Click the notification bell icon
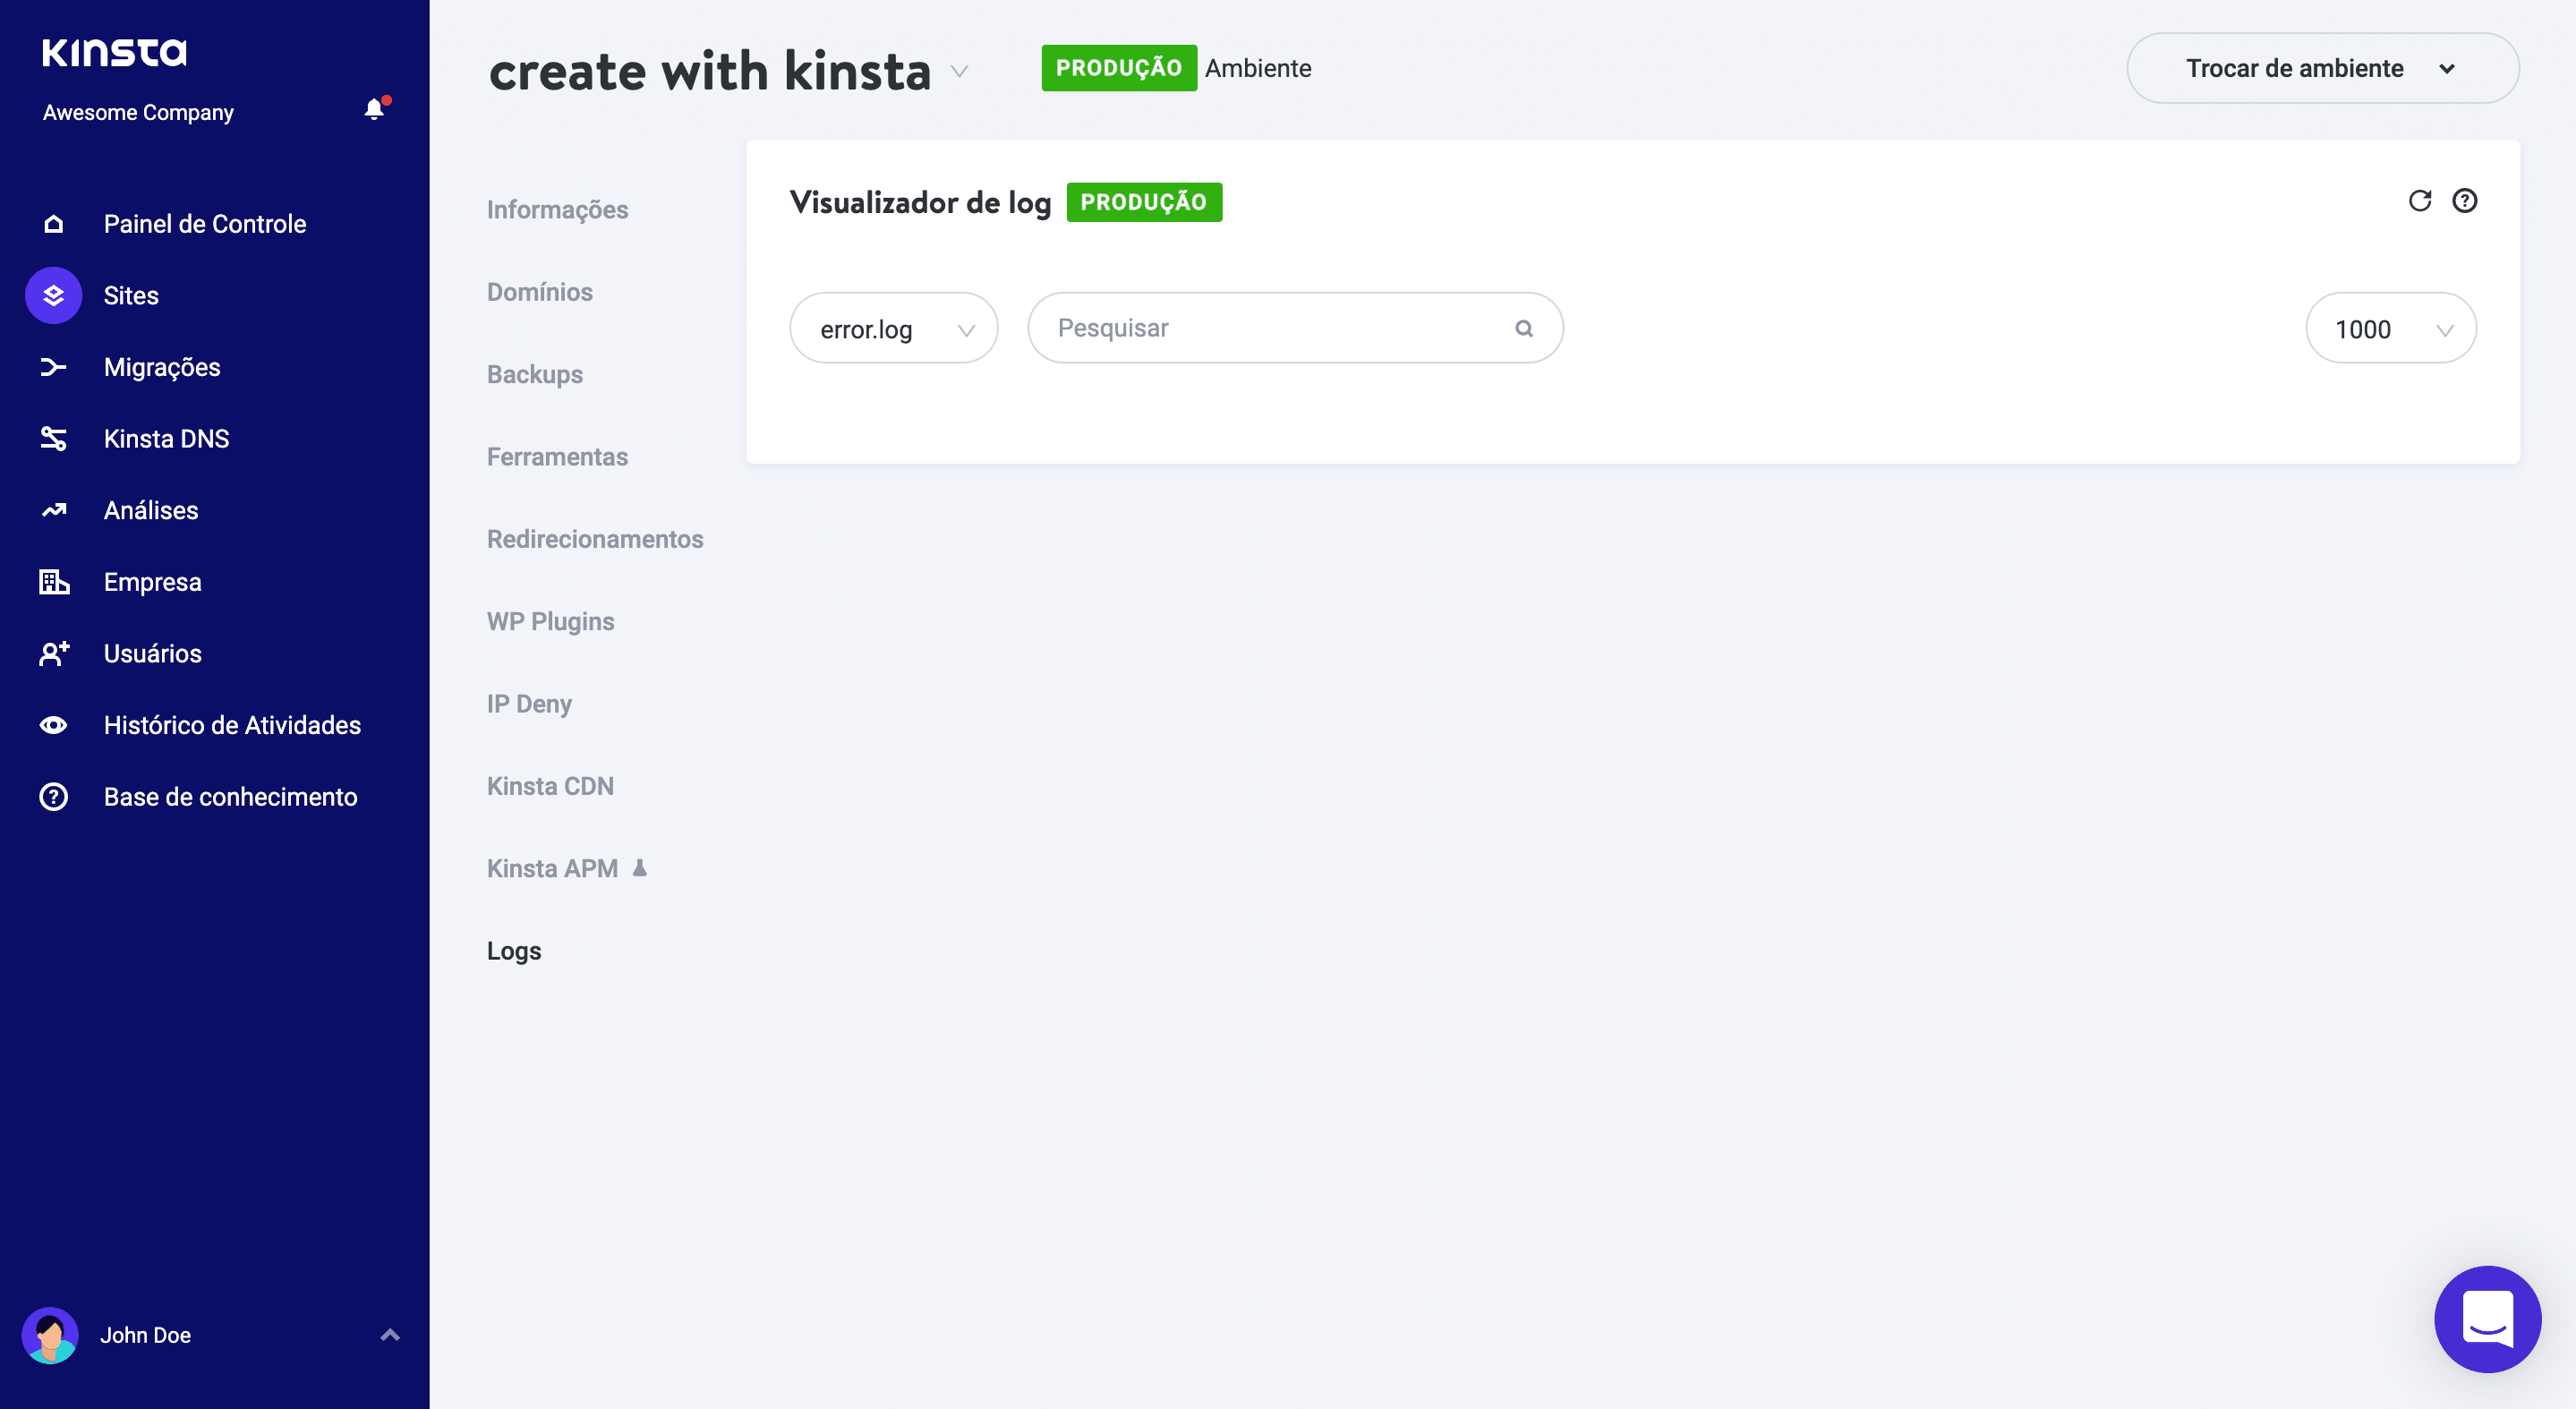Image resolution: width=2576 pixels, height=1409 pixels. 374,109
